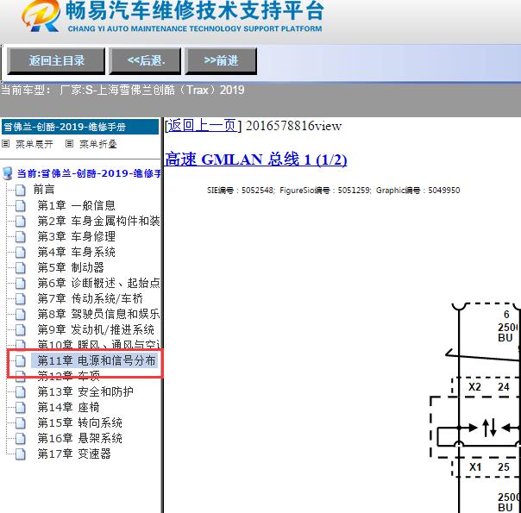Click the 菜单折叠 list icon

69,144
